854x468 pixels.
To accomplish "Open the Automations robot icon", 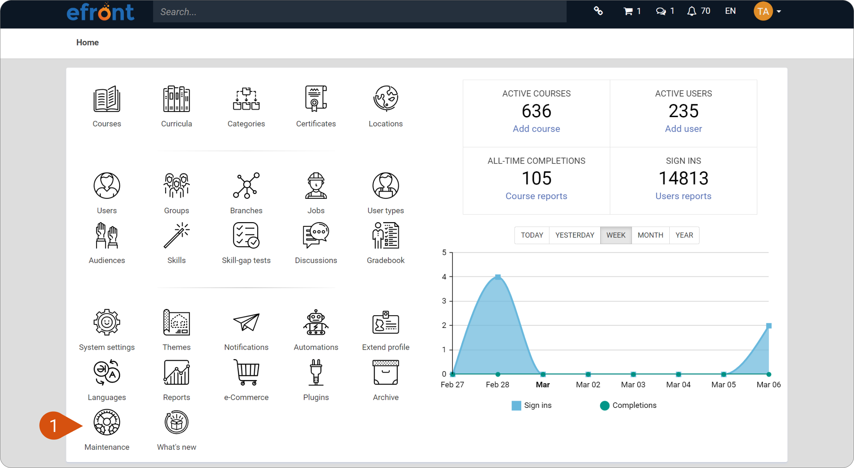I will (x=316, y=323).
